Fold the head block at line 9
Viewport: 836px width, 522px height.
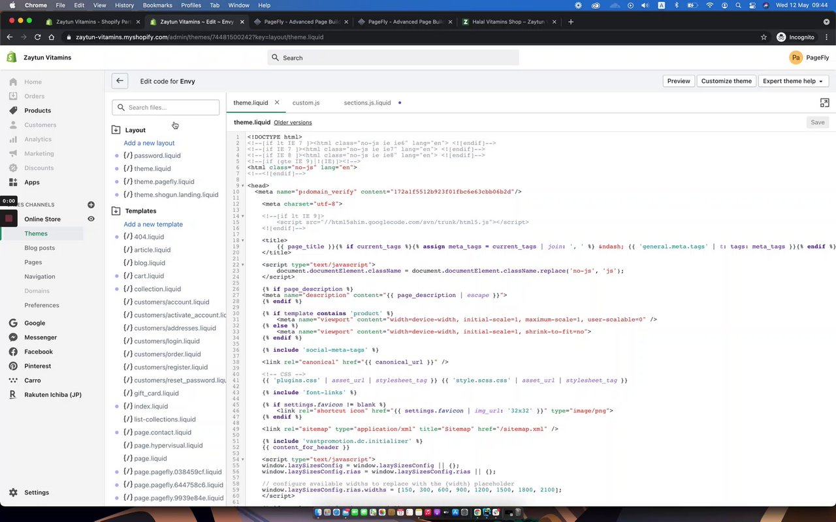click(x=243, y=186)
